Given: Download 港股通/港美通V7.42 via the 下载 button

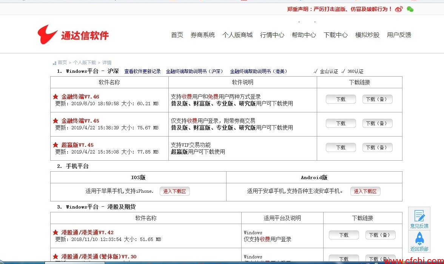Looking at the screenshot, I should tap(344, 235).
